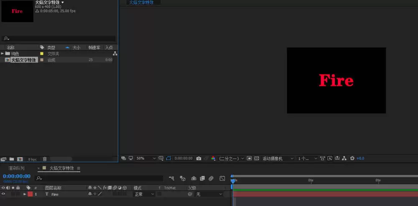The image size is (418, 206).
Task: Switch to the 渲染队列 tab
Action: point(16,168)
